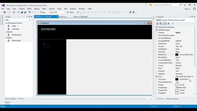Click in the toolbox search field

coord(17,20)
